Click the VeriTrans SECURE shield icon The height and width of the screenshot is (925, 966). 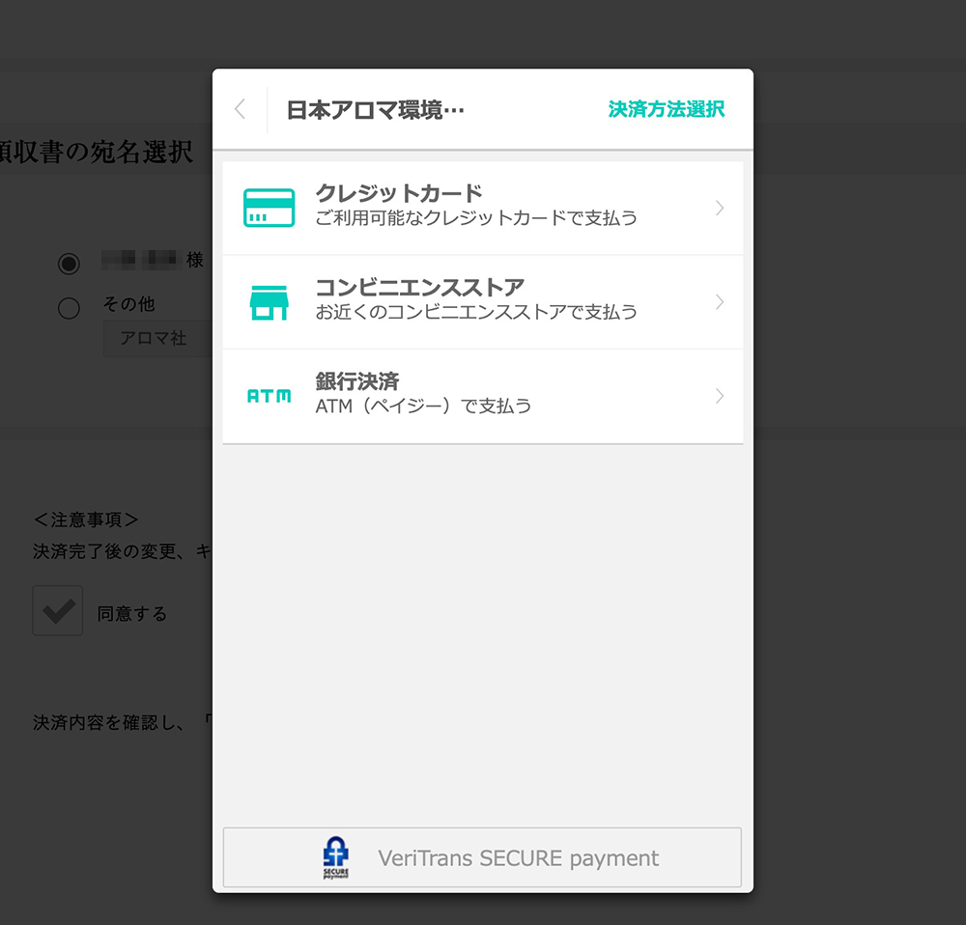click(x=336, y=856)
